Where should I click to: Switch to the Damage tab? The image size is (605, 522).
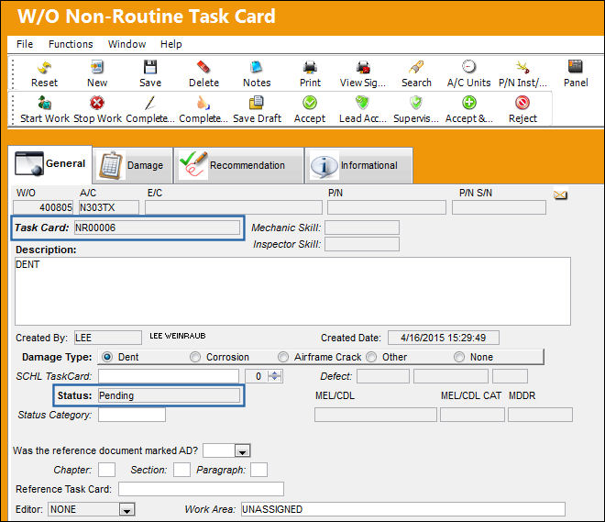pos(133,165)
